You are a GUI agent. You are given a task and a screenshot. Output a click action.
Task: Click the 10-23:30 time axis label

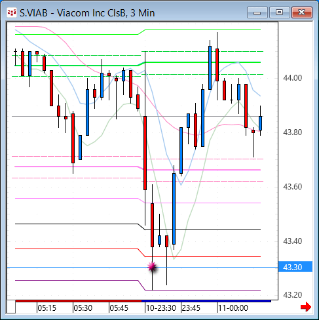coord(161,308)
